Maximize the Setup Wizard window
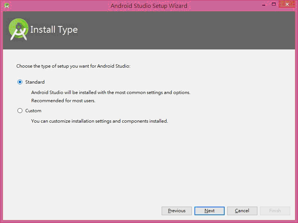The image size is (298, 223). click(274, 4)
